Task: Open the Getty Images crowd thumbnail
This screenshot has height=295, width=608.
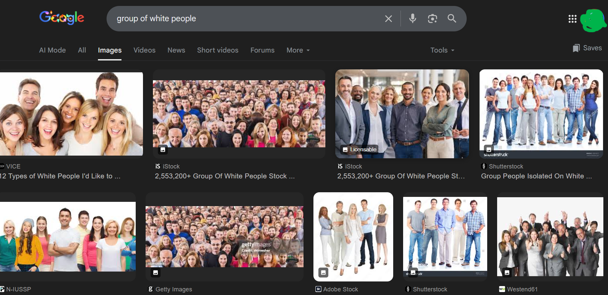Action: point(224,237)
